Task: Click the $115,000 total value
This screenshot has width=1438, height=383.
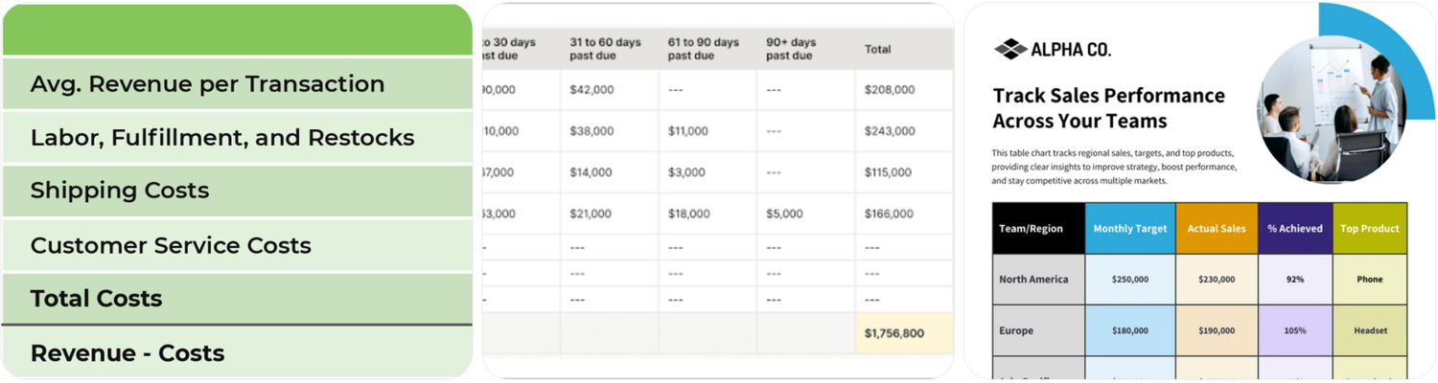Action: (890, 172)
